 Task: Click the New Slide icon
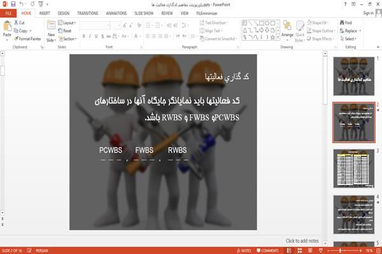click(x=51, y=25)
